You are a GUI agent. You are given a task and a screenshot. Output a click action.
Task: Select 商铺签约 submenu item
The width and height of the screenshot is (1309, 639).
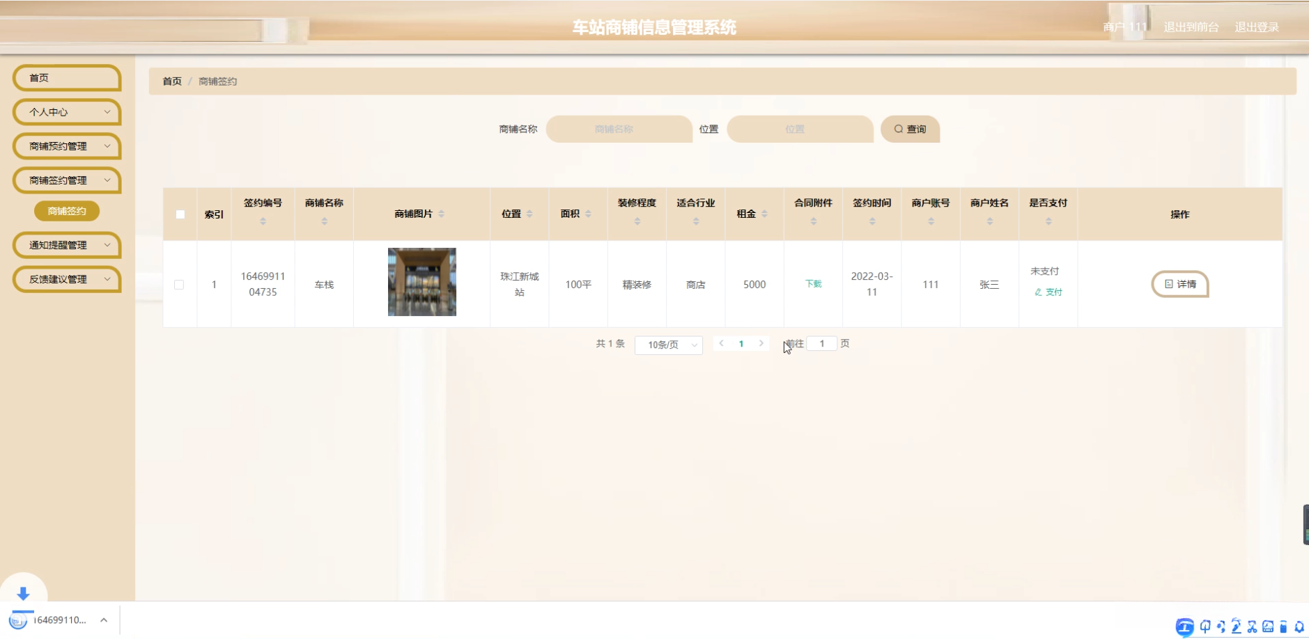tap(67, 211)
